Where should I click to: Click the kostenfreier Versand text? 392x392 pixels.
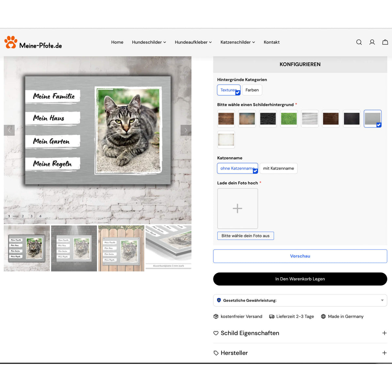tap(241, 316)
